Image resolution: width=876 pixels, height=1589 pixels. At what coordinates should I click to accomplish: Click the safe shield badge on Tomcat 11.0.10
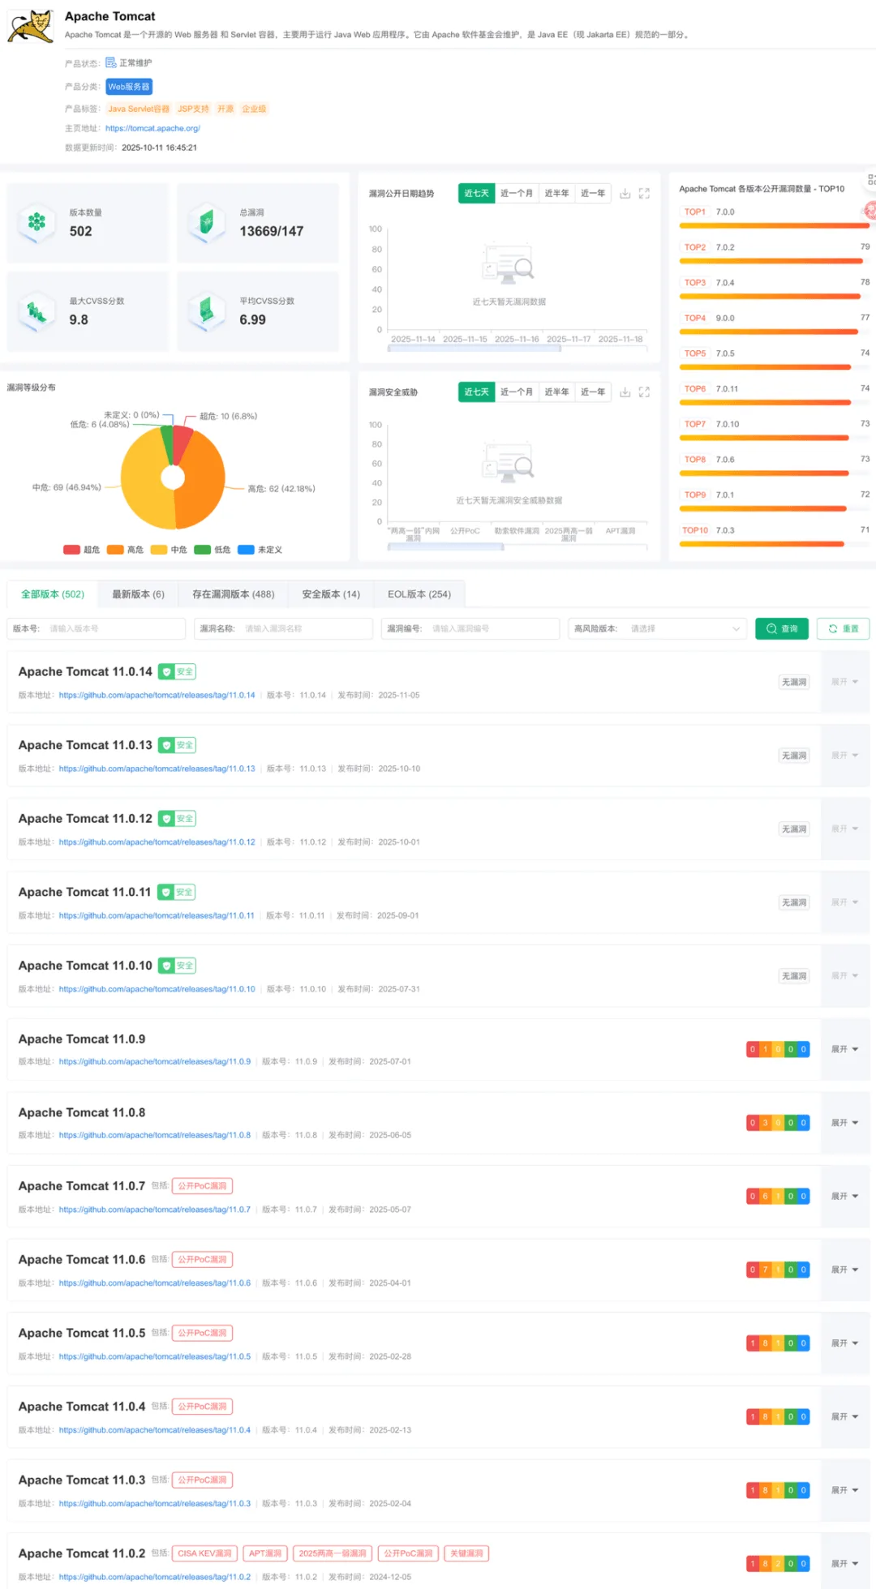177,966
